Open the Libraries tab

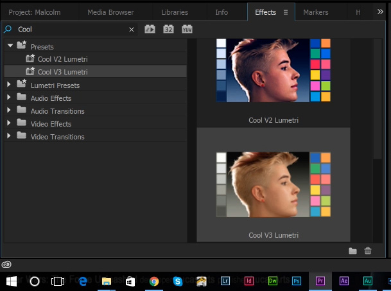pos(175,12)
